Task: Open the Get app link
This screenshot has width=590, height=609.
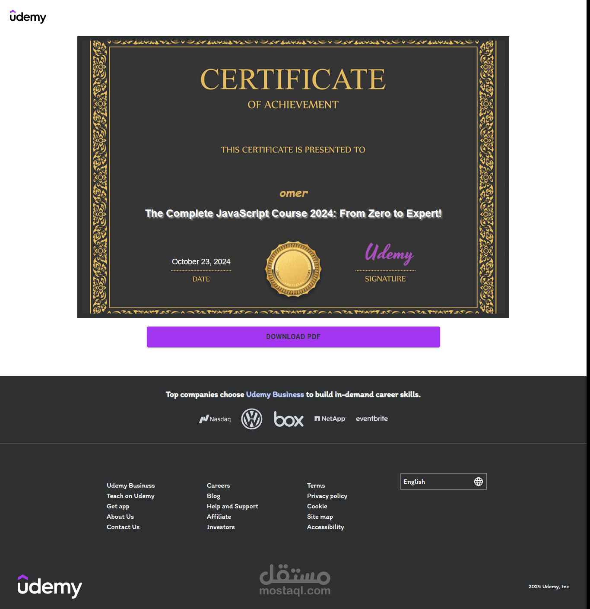Action: pyautogui.click(x=118, y=506)
